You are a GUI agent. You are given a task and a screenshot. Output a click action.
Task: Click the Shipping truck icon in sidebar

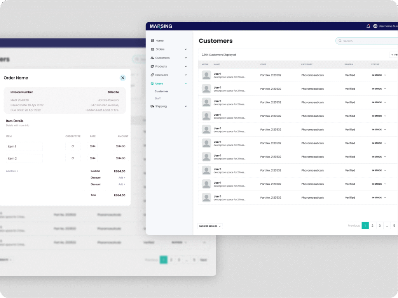click(x=152, y=106)
